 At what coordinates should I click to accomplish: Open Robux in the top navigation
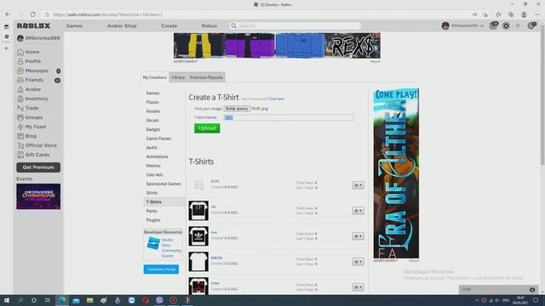click(209, 26)
